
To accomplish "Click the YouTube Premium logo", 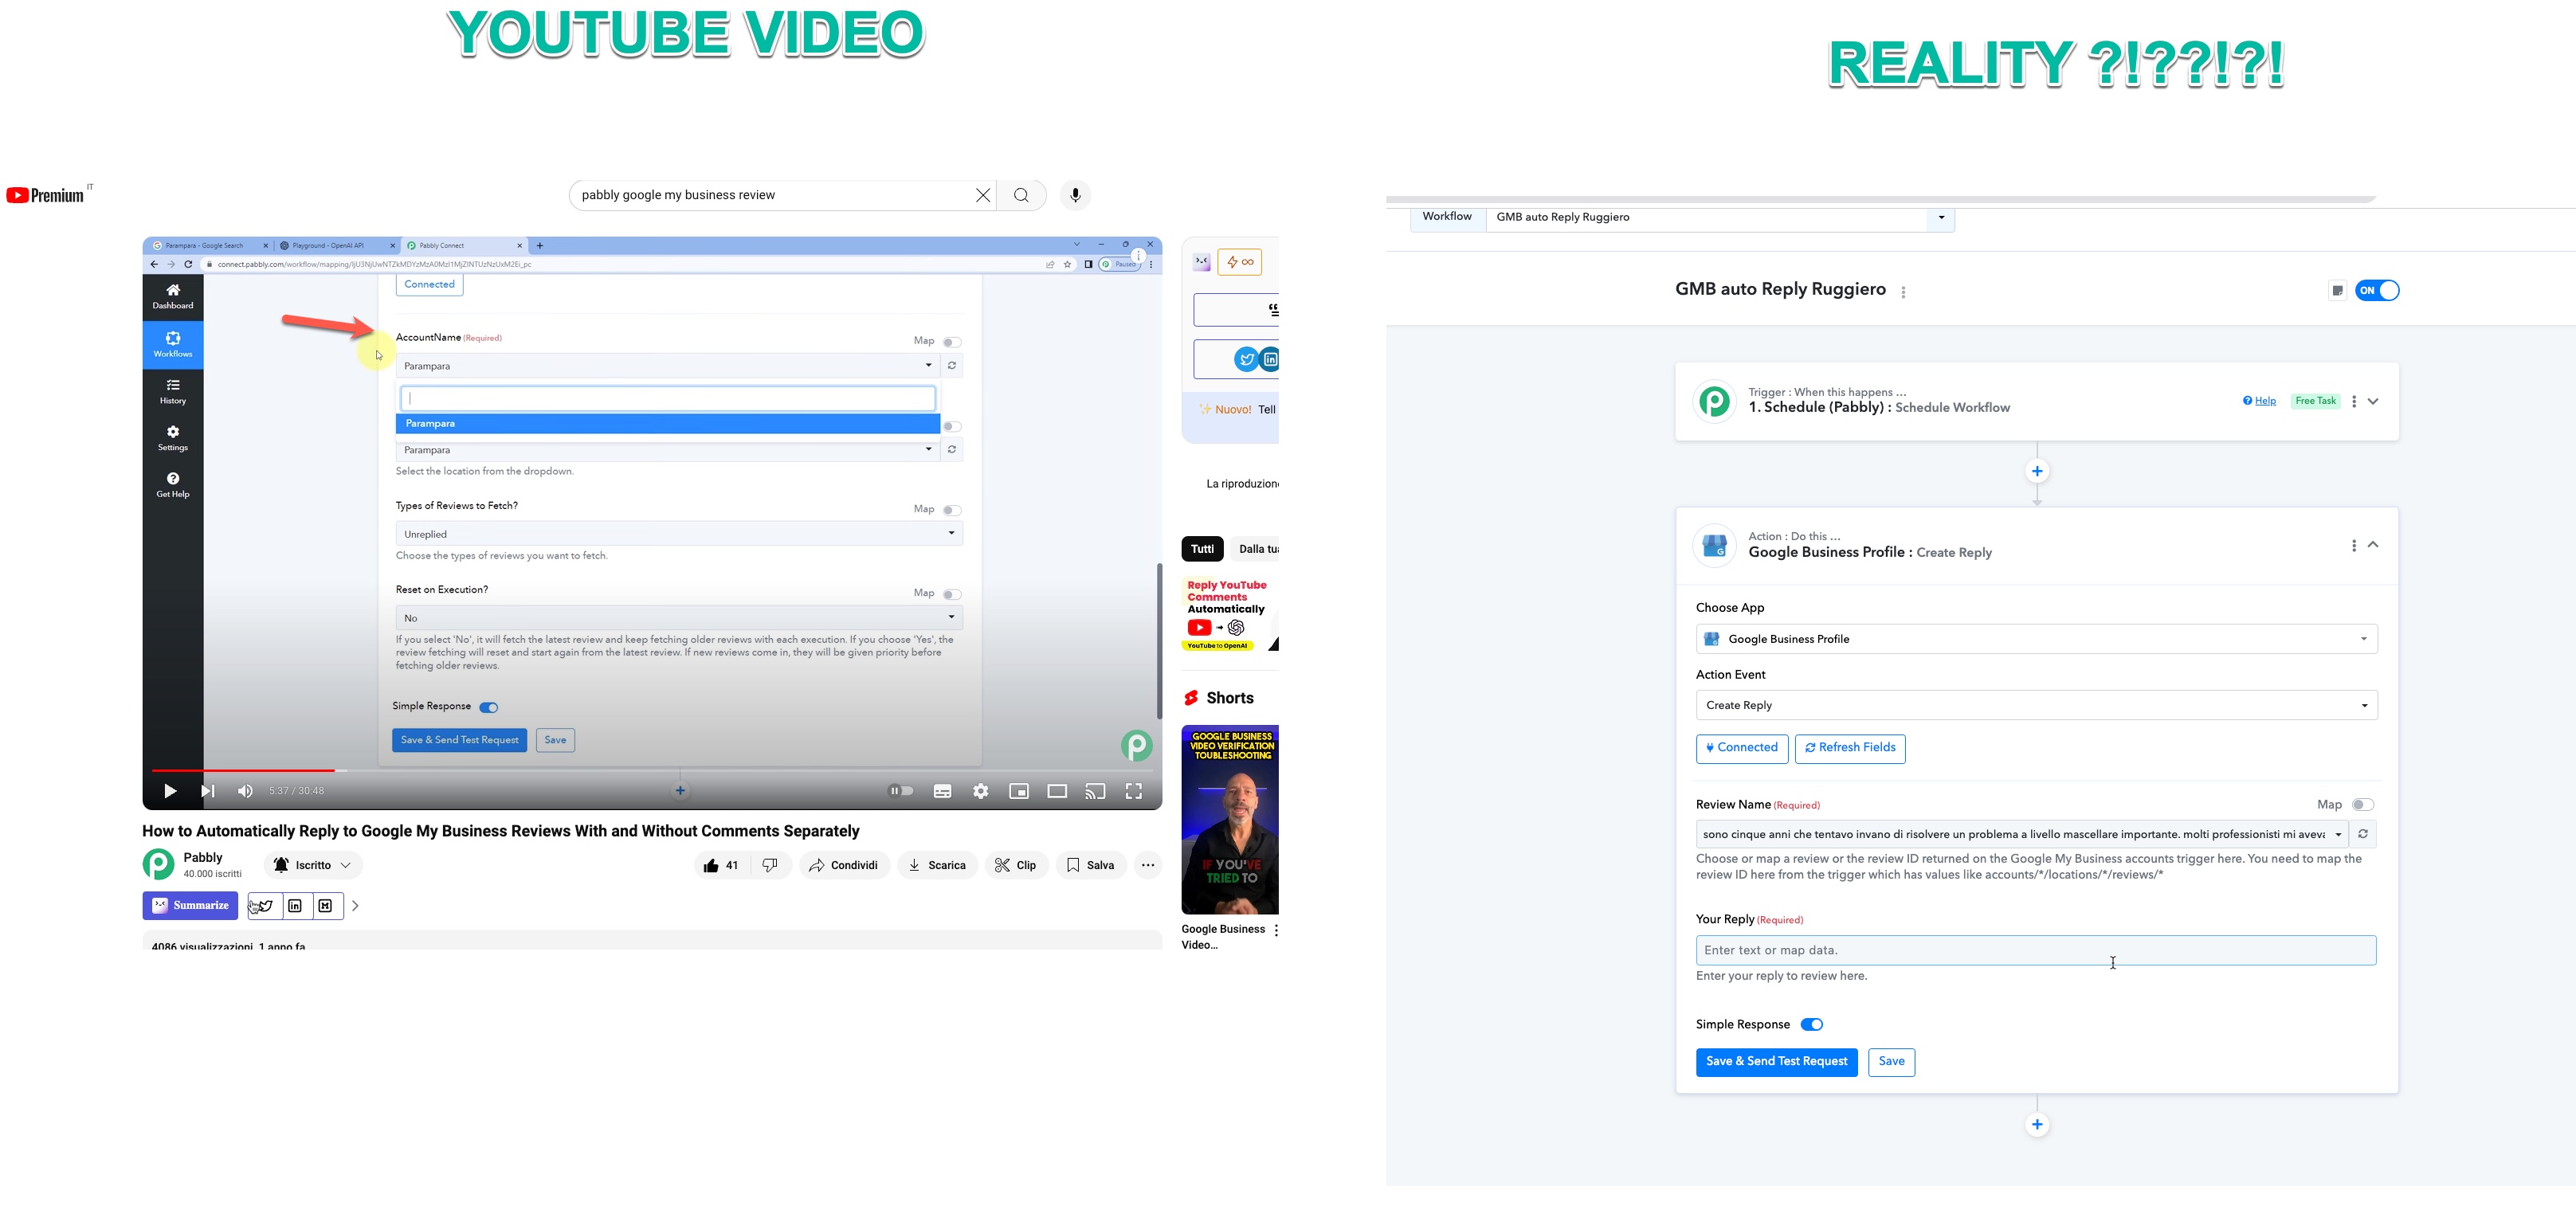I will coord(46,195).
